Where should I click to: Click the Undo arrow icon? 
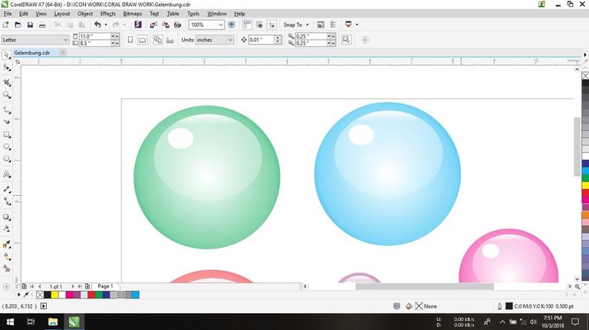click(99, 25)
